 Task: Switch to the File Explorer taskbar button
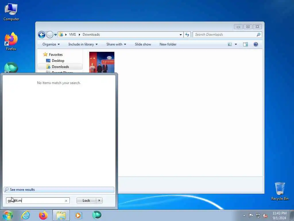(61, 215)
